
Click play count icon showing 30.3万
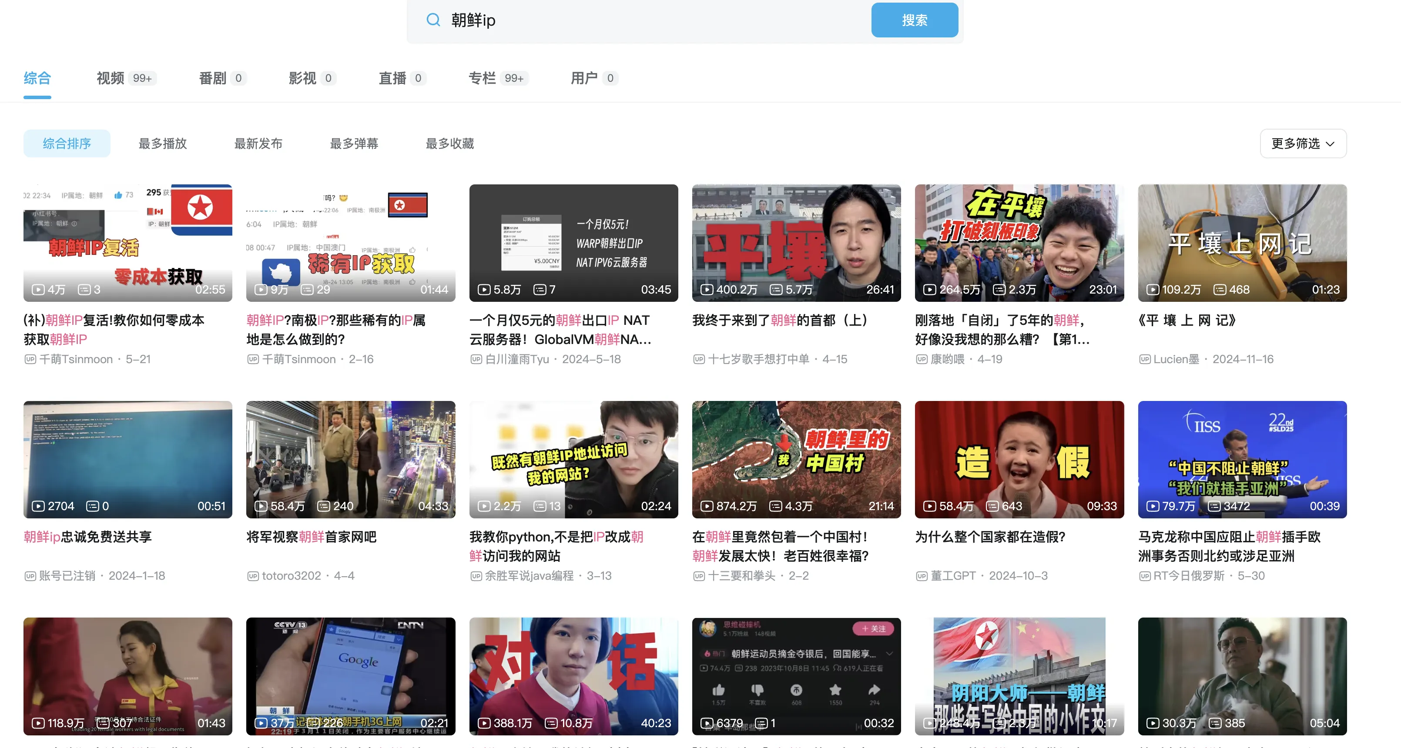coord(1153,723)
